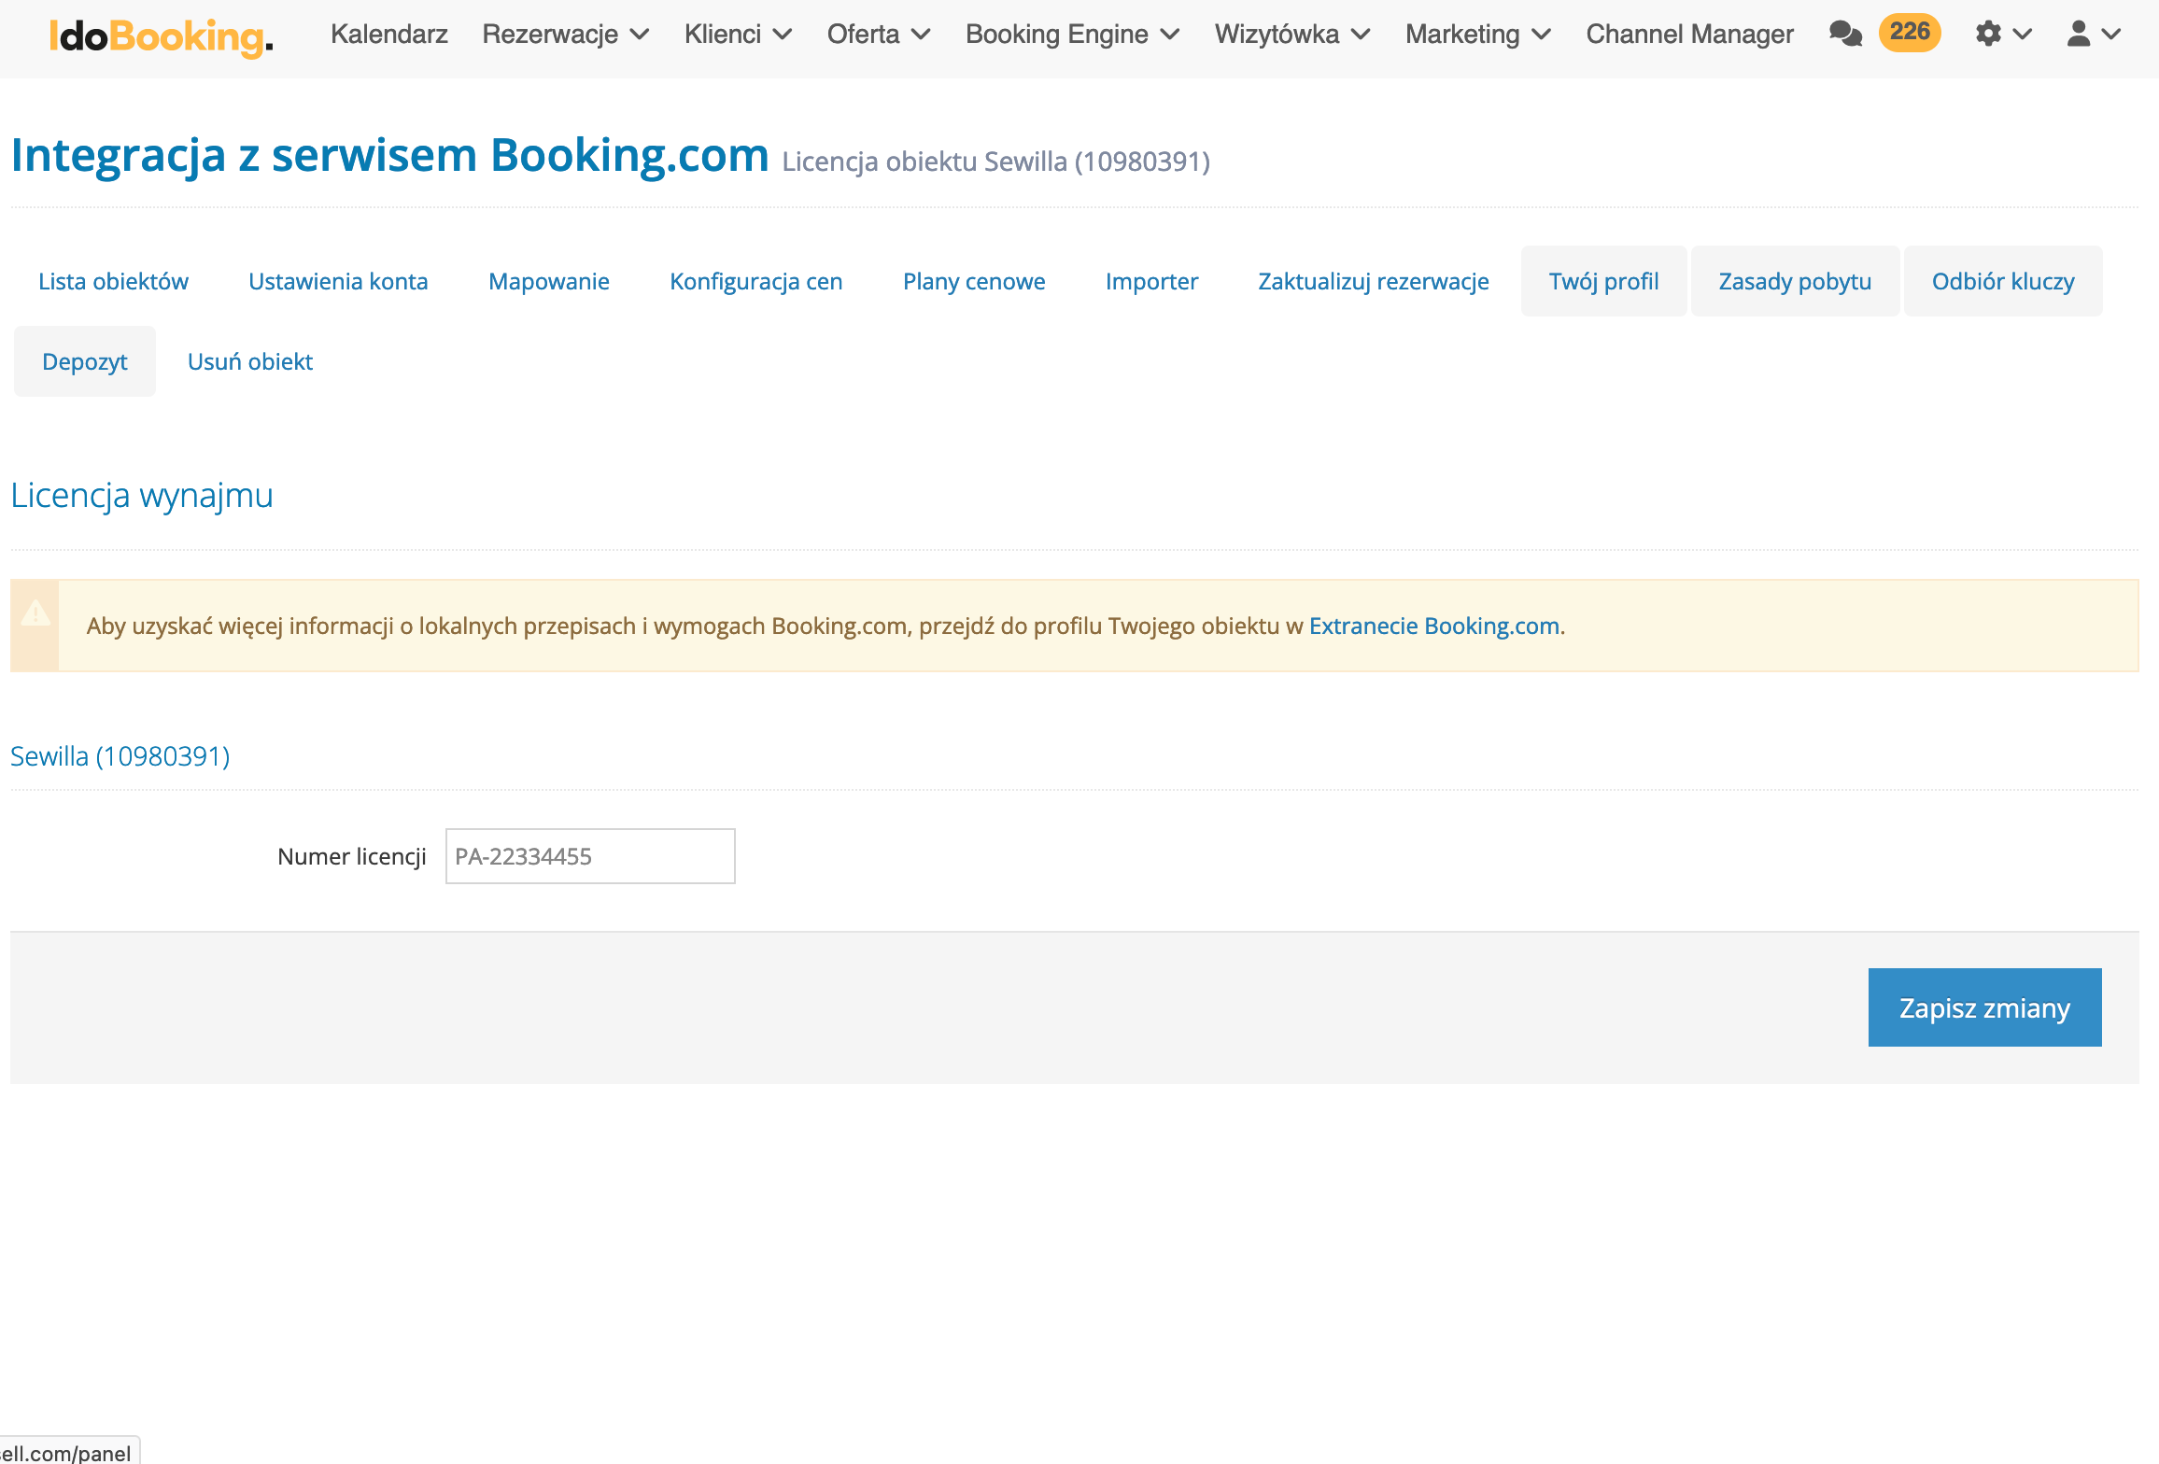This screenshot has width=2159, height=1464.
Task: Select the Depozyt tab
Action: coord(84,361)
